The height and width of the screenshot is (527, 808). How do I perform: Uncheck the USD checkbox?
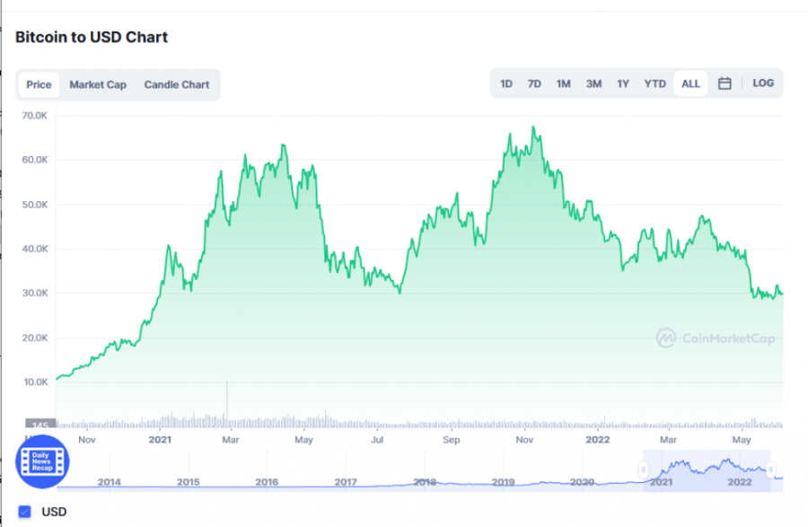click(x=25, y=512)
